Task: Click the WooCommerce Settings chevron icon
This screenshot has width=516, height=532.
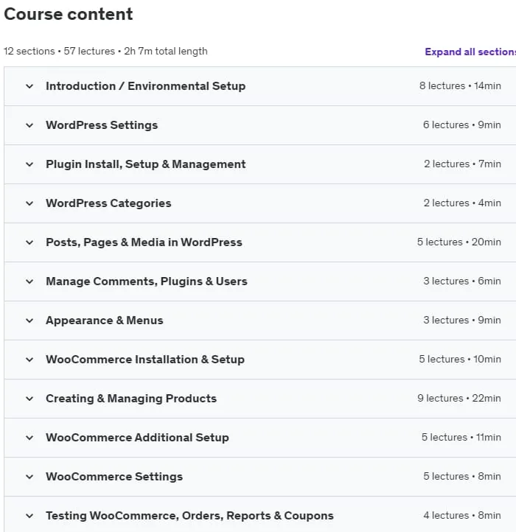Action: [29, 476]
